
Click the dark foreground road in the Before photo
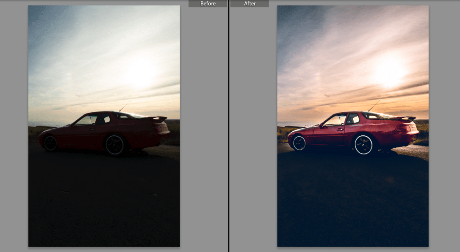(x=103, y=202)
